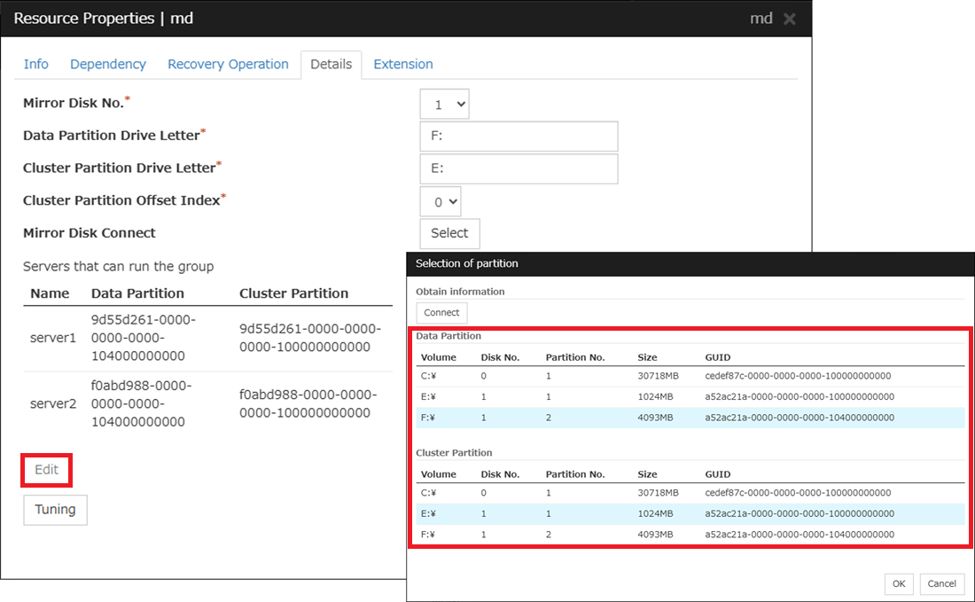Confirm partition selection with OK
Image resolution: width=975 pixels, height=602 pixels.
898,583
